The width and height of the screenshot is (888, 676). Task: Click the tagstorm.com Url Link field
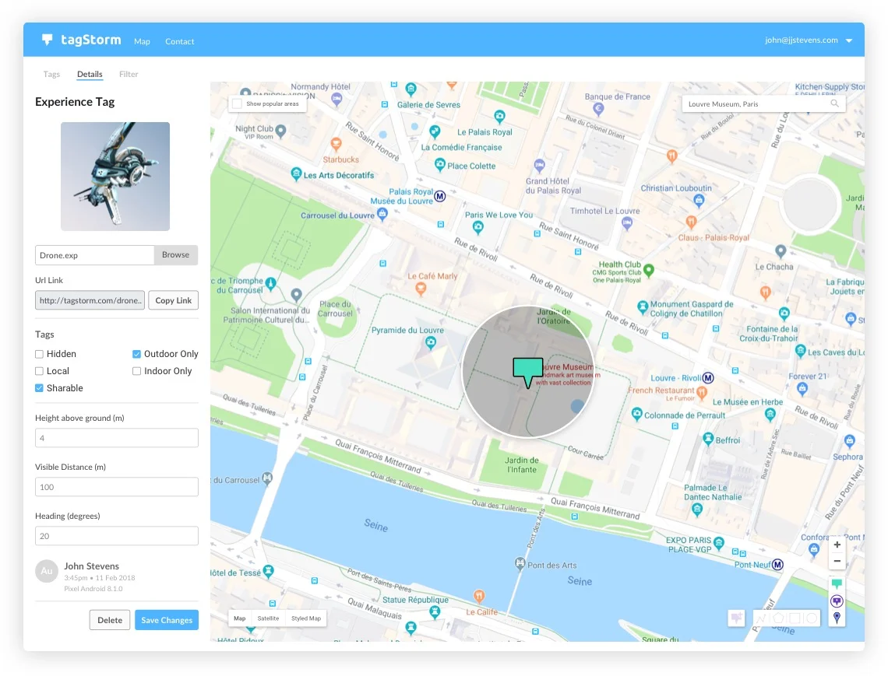coord(90,300)
